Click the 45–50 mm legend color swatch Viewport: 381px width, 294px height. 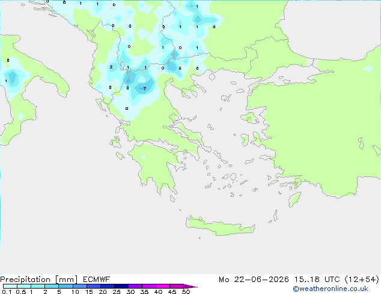click(177, 286)
